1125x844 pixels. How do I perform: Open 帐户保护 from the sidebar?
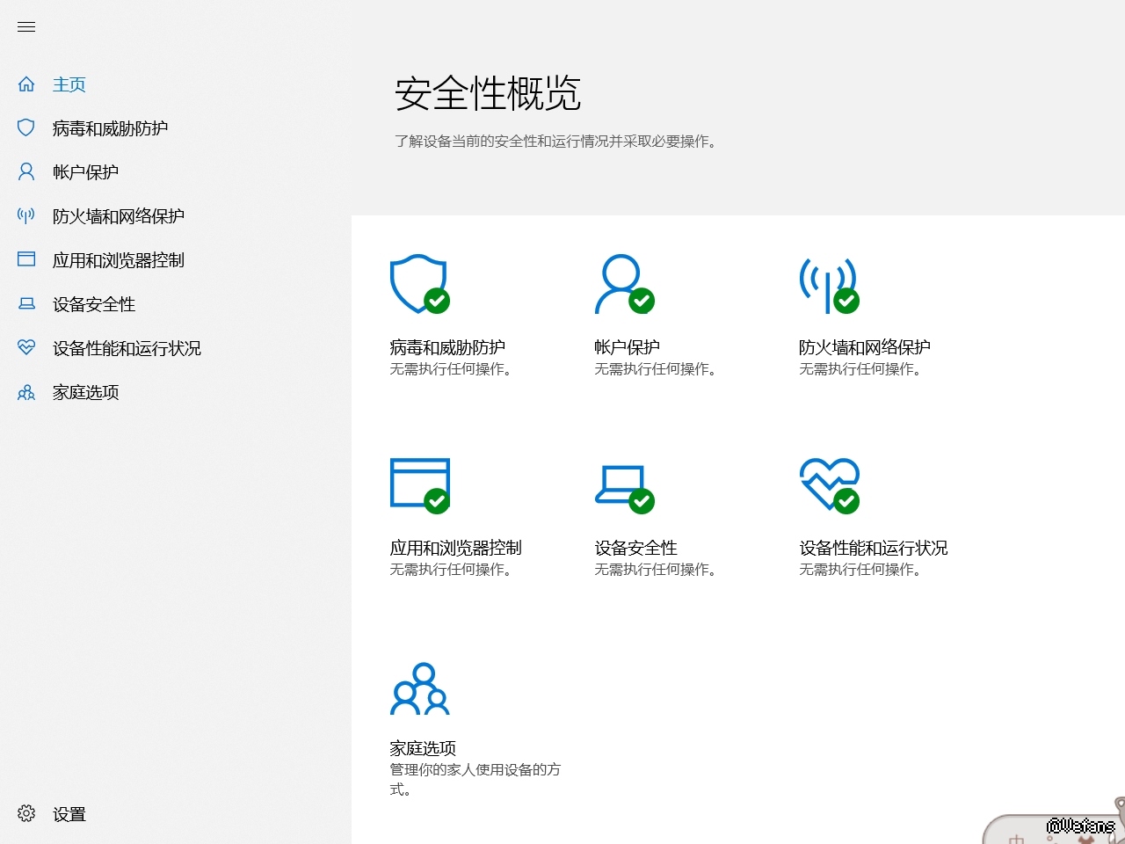click(x=85, y=172)
